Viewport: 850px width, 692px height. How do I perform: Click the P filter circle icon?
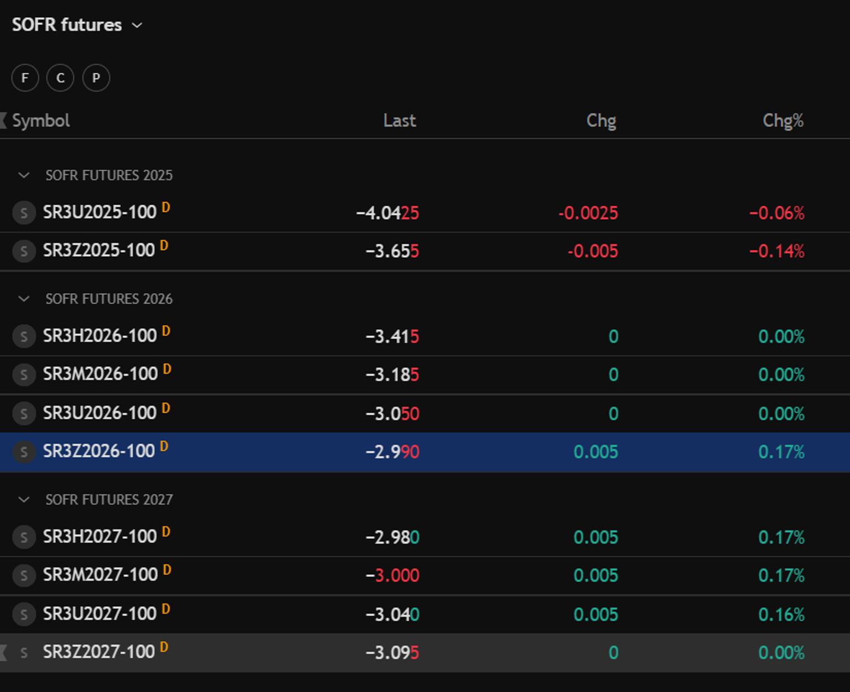(96, 78)
